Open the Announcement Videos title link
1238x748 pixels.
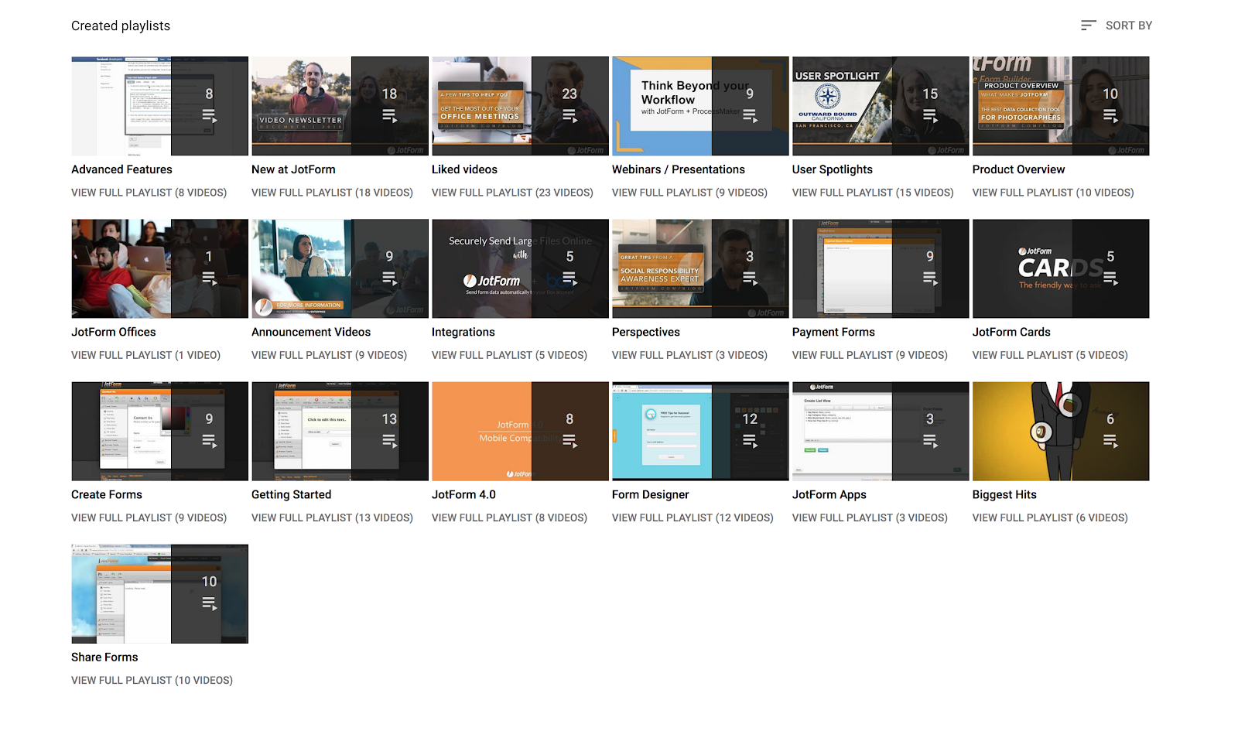(311, 332)
